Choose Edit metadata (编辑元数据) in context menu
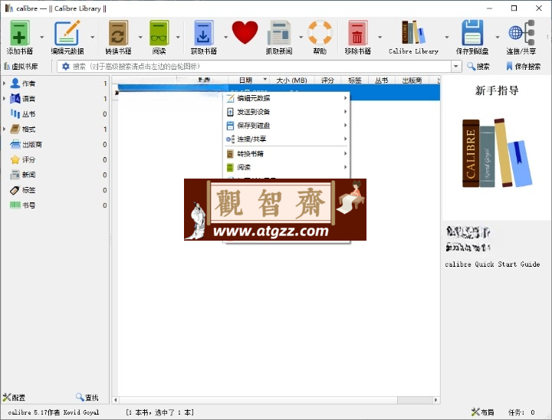 [287, 98]
